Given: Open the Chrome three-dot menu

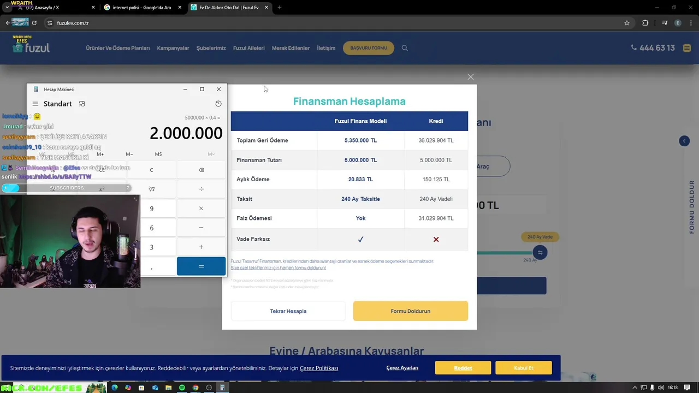Looking at the screenshot, I should point(691,23).
